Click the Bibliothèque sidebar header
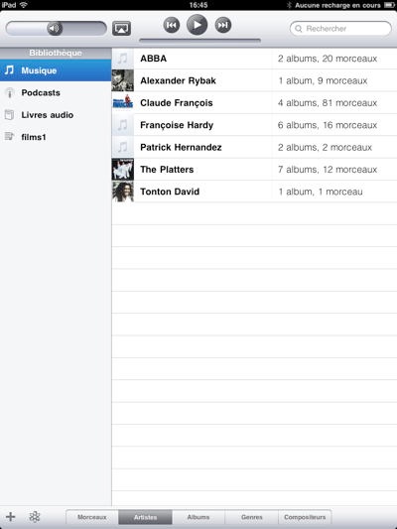 coord(56,54)
